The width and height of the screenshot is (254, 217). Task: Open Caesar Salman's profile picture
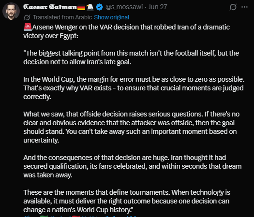pos(11,11)
